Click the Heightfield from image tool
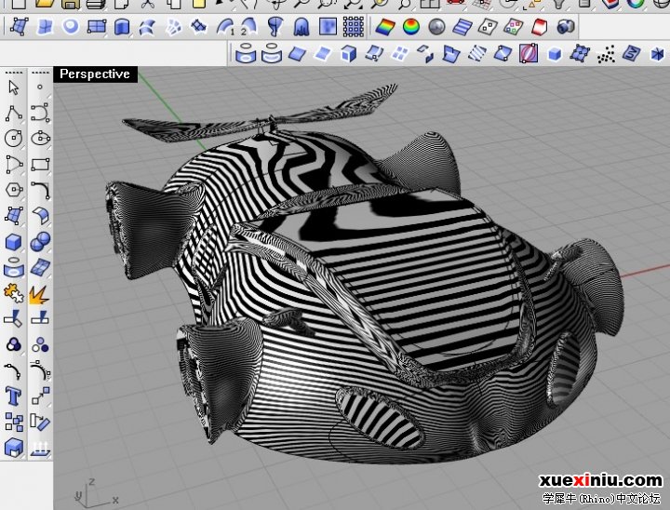Viewport: 670px width, 510px height. coord(328,26)
